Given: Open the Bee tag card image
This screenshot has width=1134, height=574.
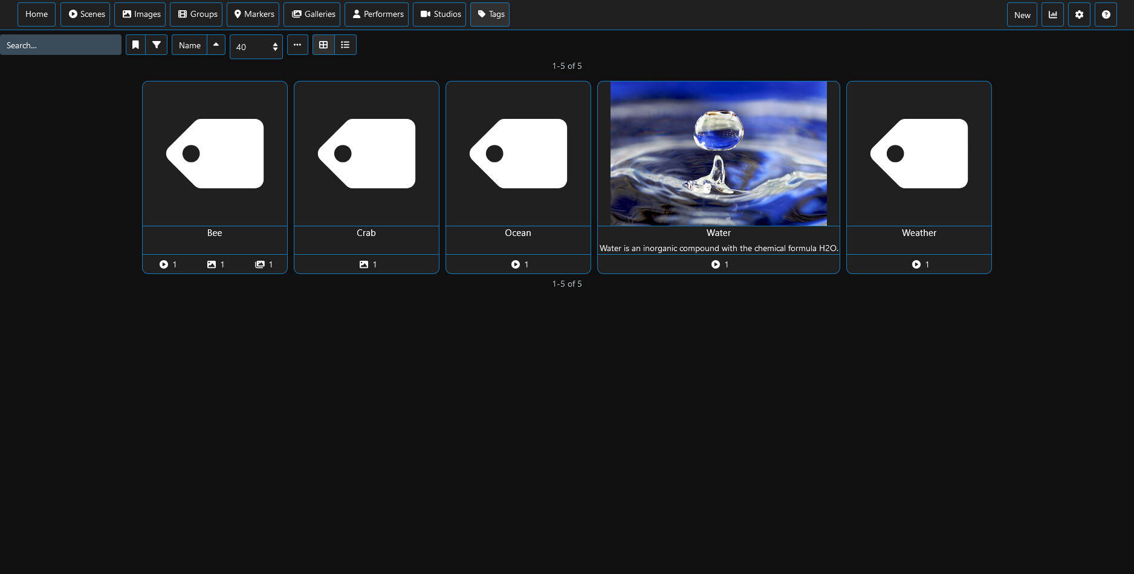Looking at the screenshot, I should click(215, 153).
